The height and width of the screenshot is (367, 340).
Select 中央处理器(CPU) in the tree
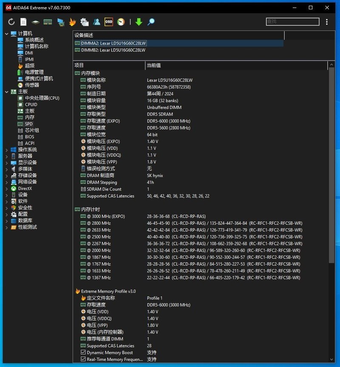pos(42,98)
